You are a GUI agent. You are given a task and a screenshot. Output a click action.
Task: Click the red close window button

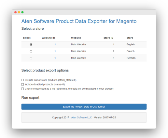pyautogui.click(x=16, y=12)
